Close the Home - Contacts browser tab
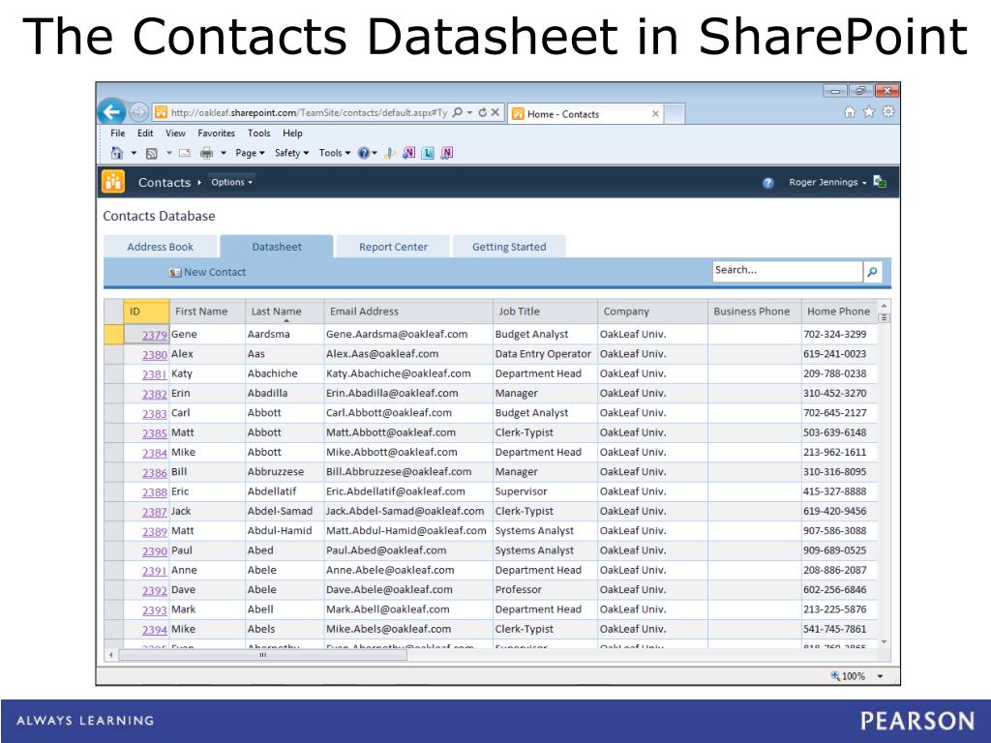Viewport: 991px width, 743px height. click(655, 114)
